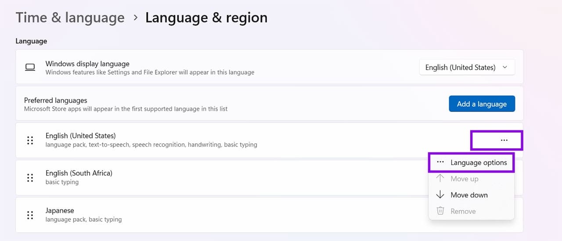Click the Windows display language label
Viewport: 562px width, 241px height.
[87, 64]
